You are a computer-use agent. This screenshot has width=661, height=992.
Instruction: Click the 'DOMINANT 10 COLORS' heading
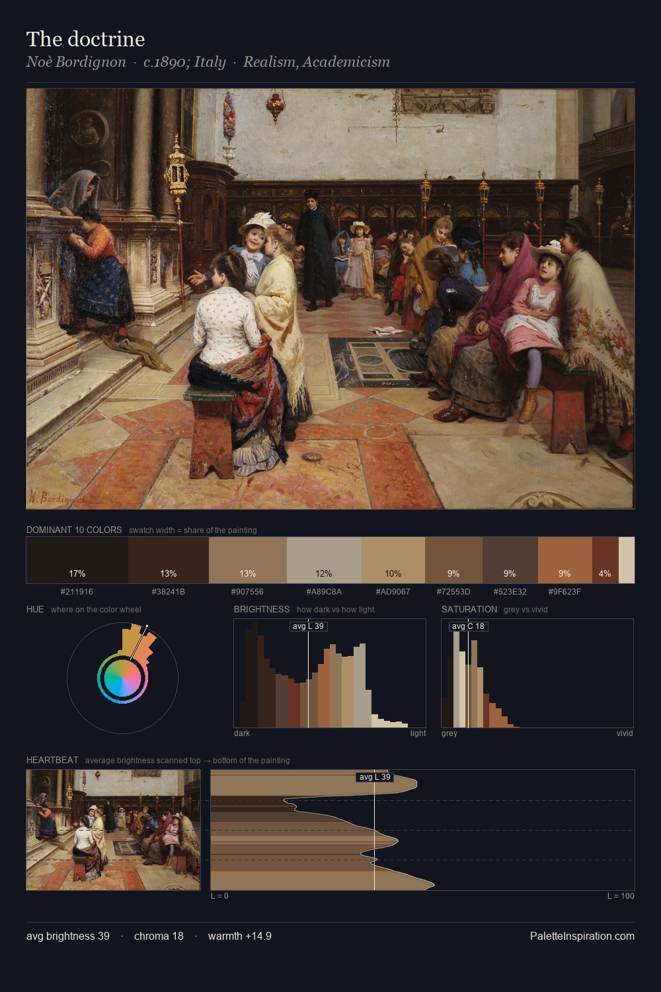(74, 530)
